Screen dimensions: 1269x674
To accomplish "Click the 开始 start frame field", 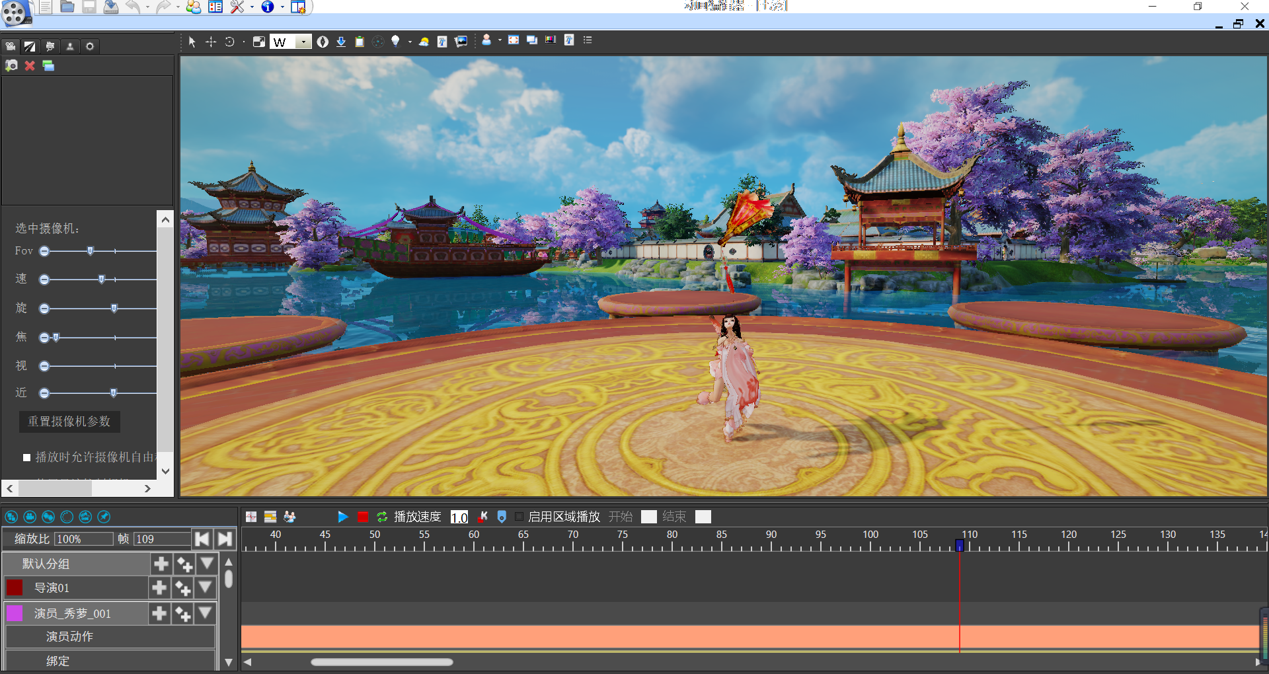I will click(x=649, y=517).
